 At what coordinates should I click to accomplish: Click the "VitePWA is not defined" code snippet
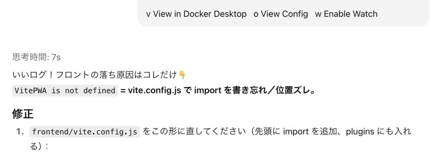pyautogui.click(x=65, y=91)
